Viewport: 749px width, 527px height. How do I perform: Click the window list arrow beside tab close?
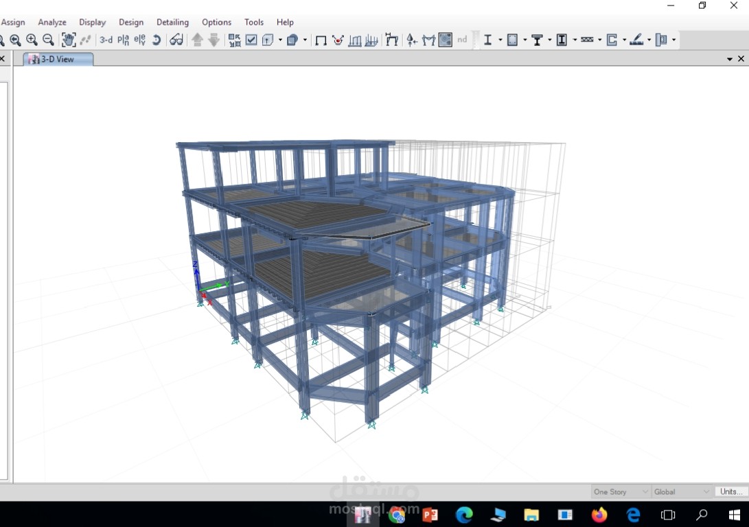click(x=729, y=59)
